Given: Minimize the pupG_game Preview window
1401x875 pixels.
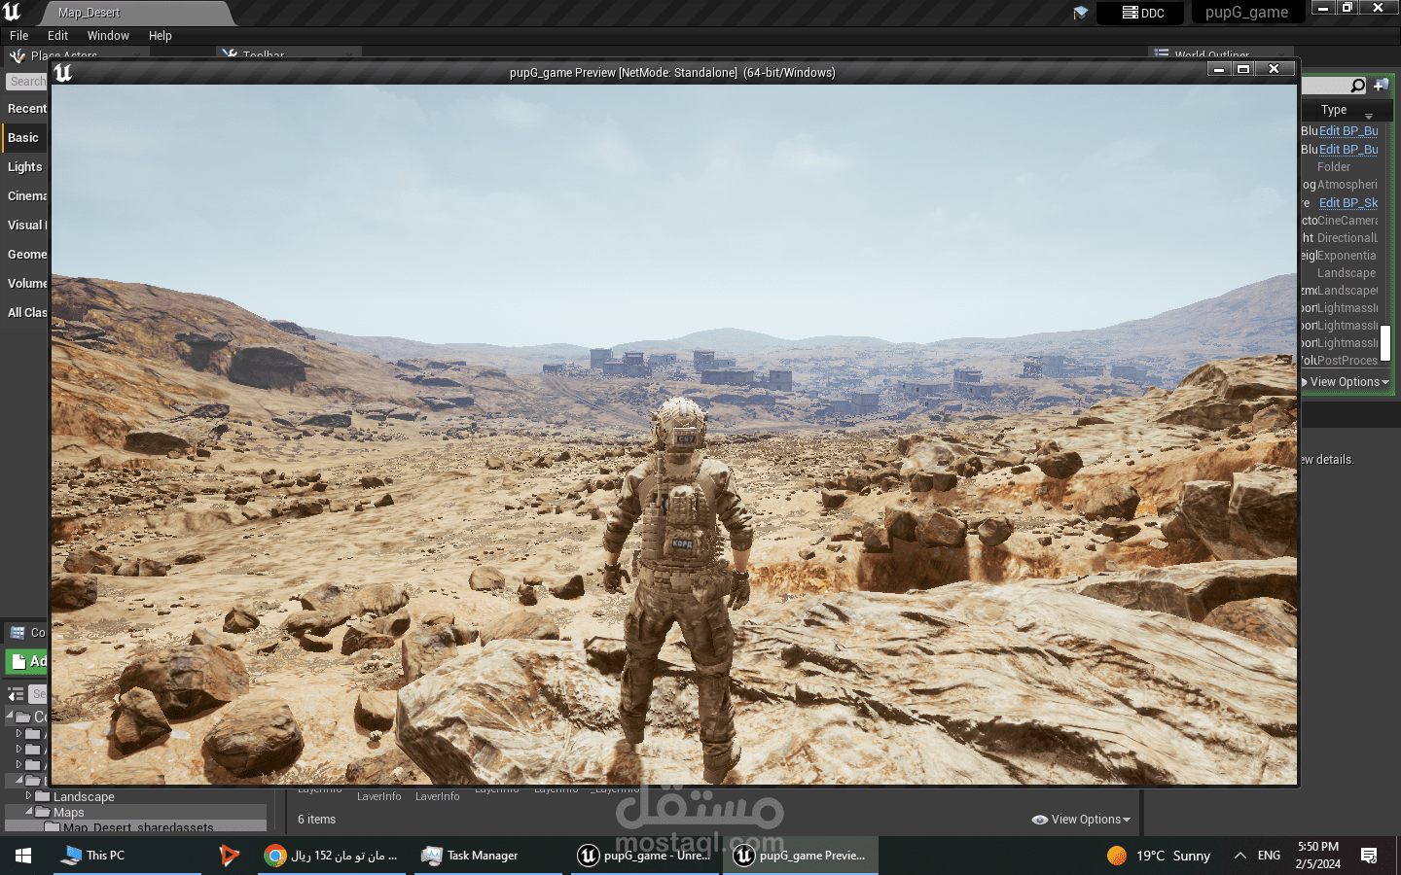Looking at the screenshot, I should click(1219, 69).
